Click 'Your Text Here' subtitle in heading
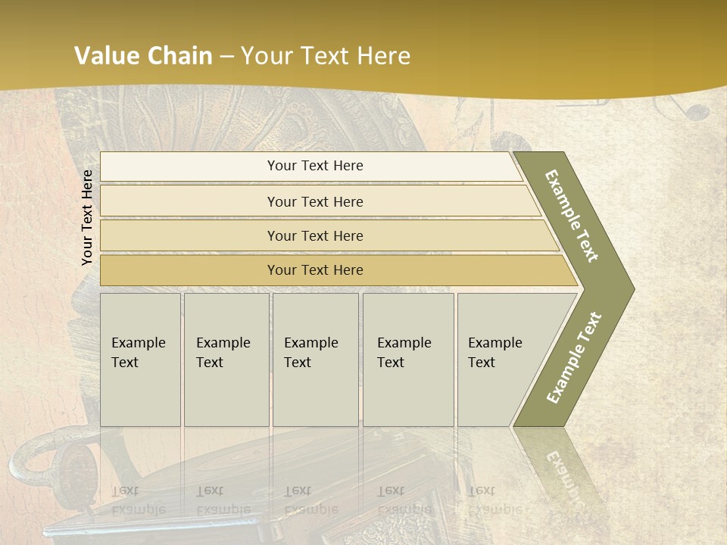This screenshot has height=545, width=727. [x=326, y=56]
